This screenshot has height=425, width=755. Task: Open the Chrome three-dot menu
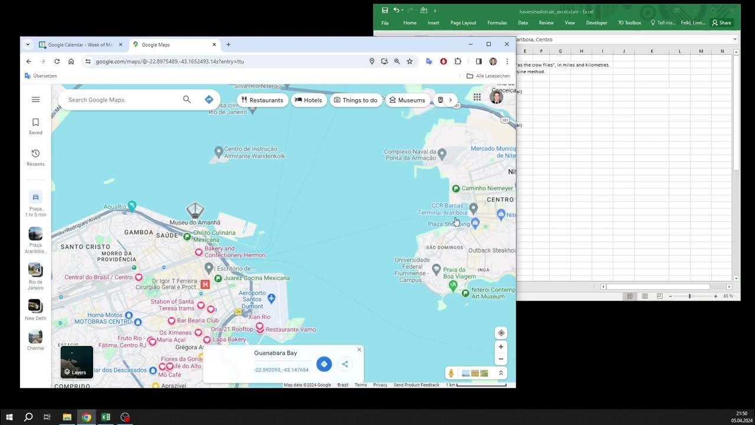tap(507, 61)
